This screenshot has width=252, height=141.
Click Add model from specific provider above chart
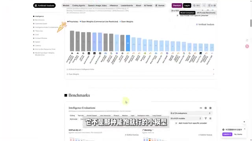[x=193, y=16]
